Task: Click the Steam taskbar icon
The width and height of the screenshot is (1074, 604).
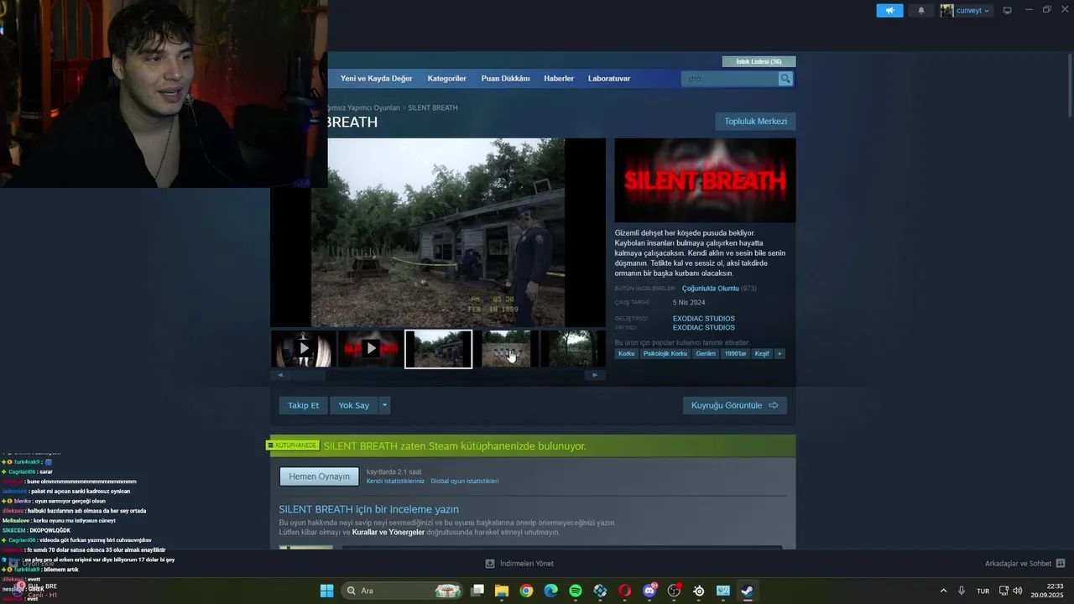Action: pos(747,591)
